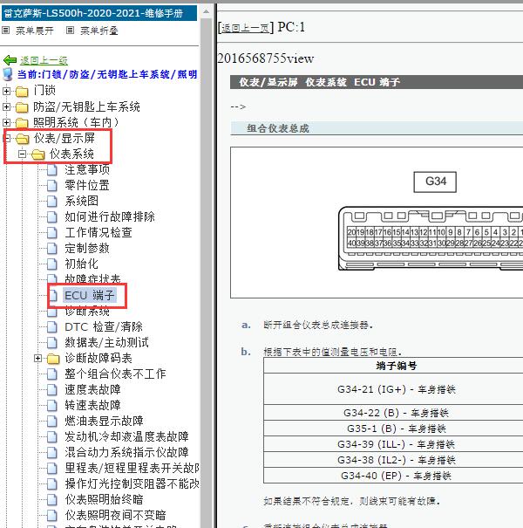Click the 门锁 folder icon
The height and width of the screenshot is (528, 523).
[x=22, y=91]
